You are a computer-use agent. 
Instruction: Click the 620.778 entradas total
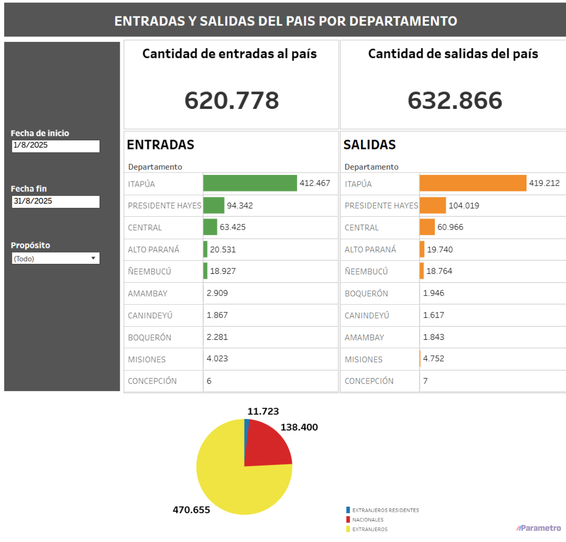[x=232, y=100]
